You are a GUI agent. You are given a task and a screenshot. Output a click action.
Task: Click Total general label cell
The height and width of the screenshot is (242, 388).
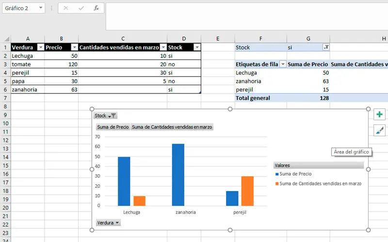tap(261, 98)
